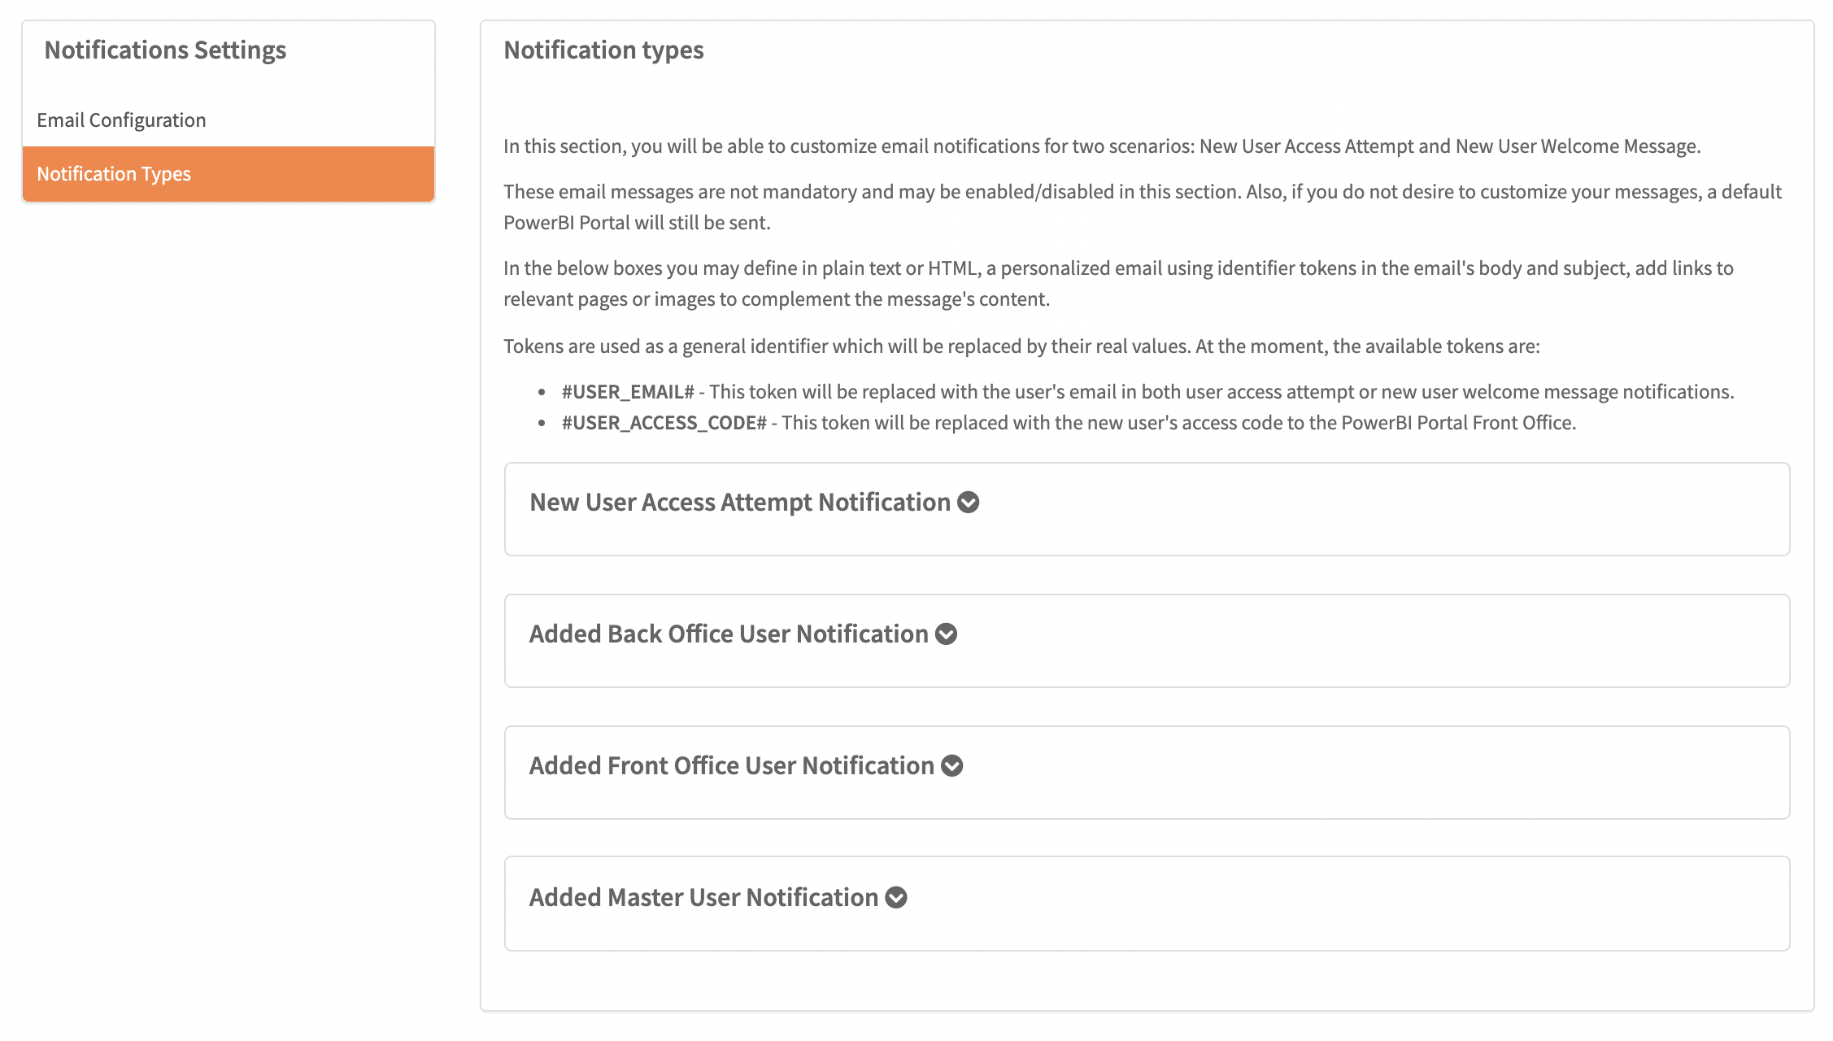Click the paragraph starting "Tokens are used"

click(x=1021, y=346)
